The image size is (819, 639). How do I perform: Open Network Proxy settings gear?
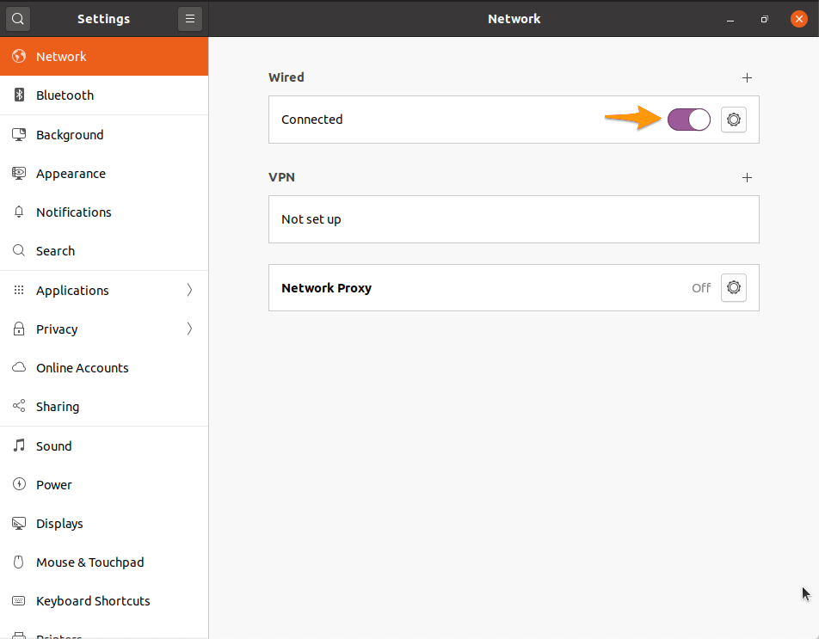[x=733, y=287]
